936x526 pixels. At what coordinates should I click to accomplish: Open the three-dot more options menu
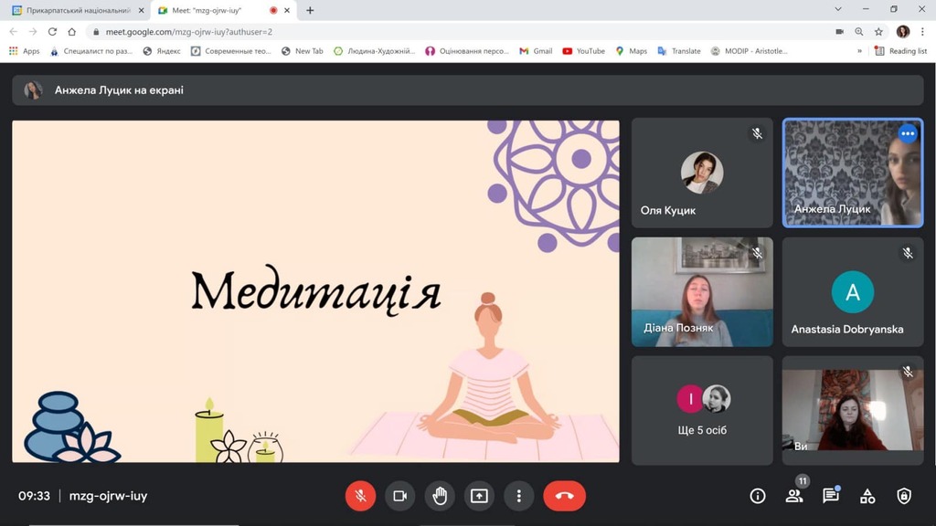(x=518, y=496)
